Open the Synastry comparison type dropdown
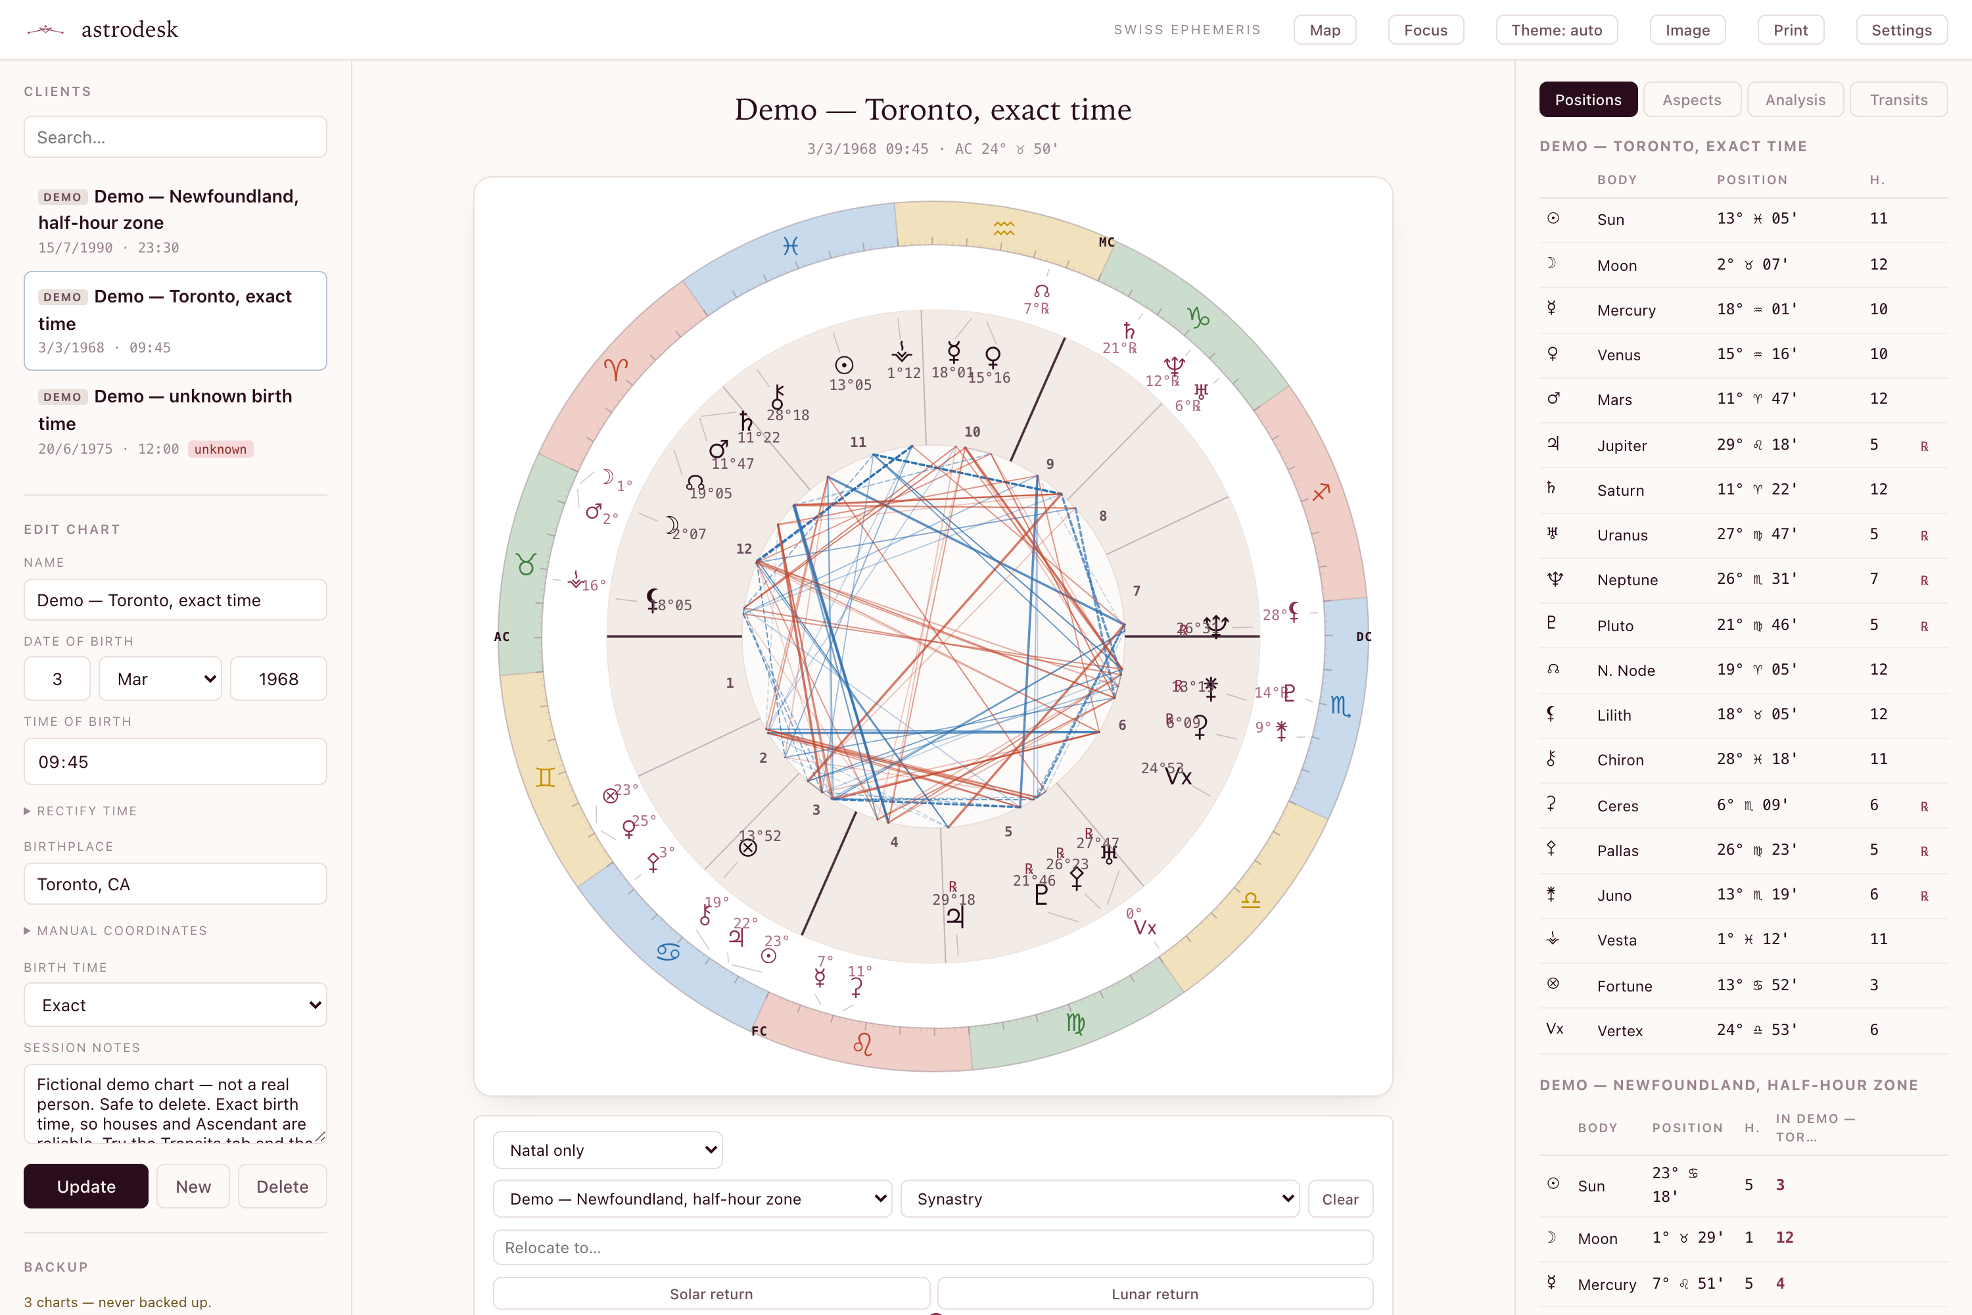1972x1315 pixels. click(x=1100, y=1199)
